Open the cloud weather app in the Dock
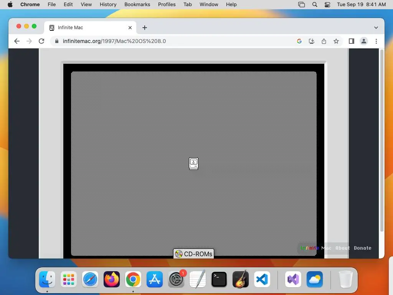The width and height of the screenshot is (393, 295). pyautogui.click(x=315, y=279)
